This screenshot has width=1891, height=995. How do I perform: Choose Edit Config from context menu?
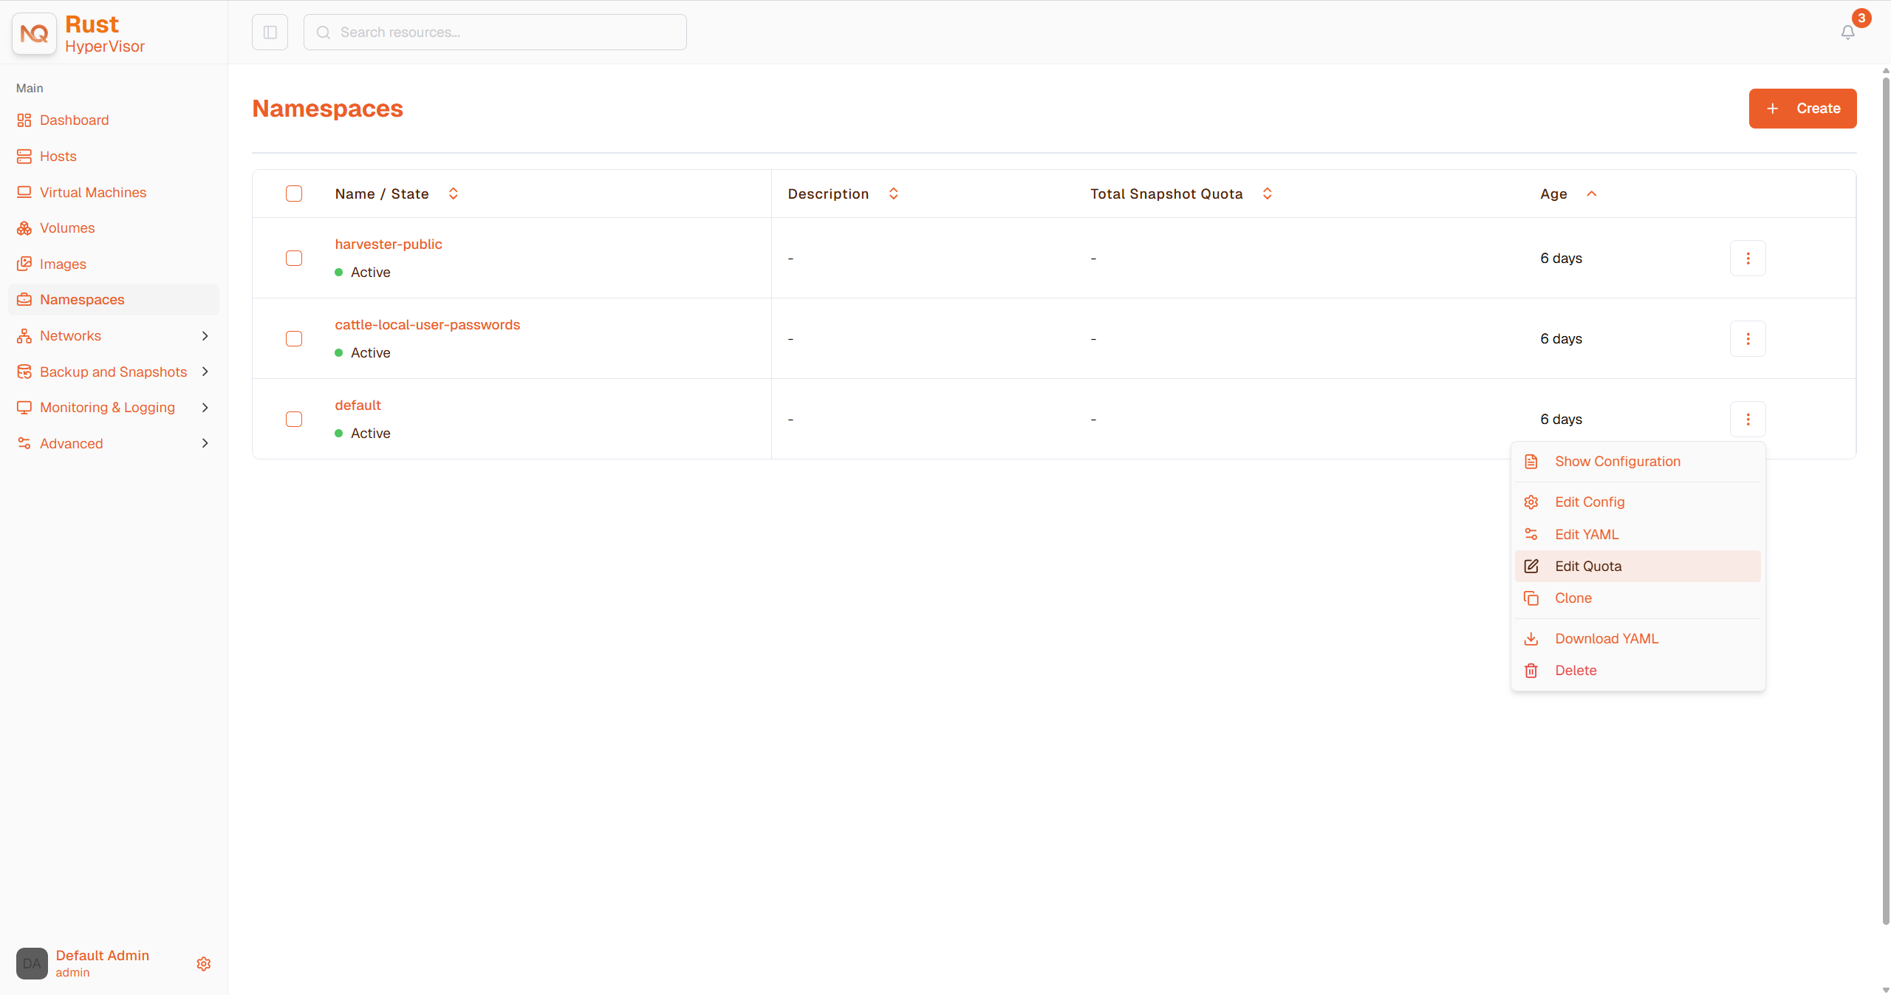click(x=1638, y=502)
